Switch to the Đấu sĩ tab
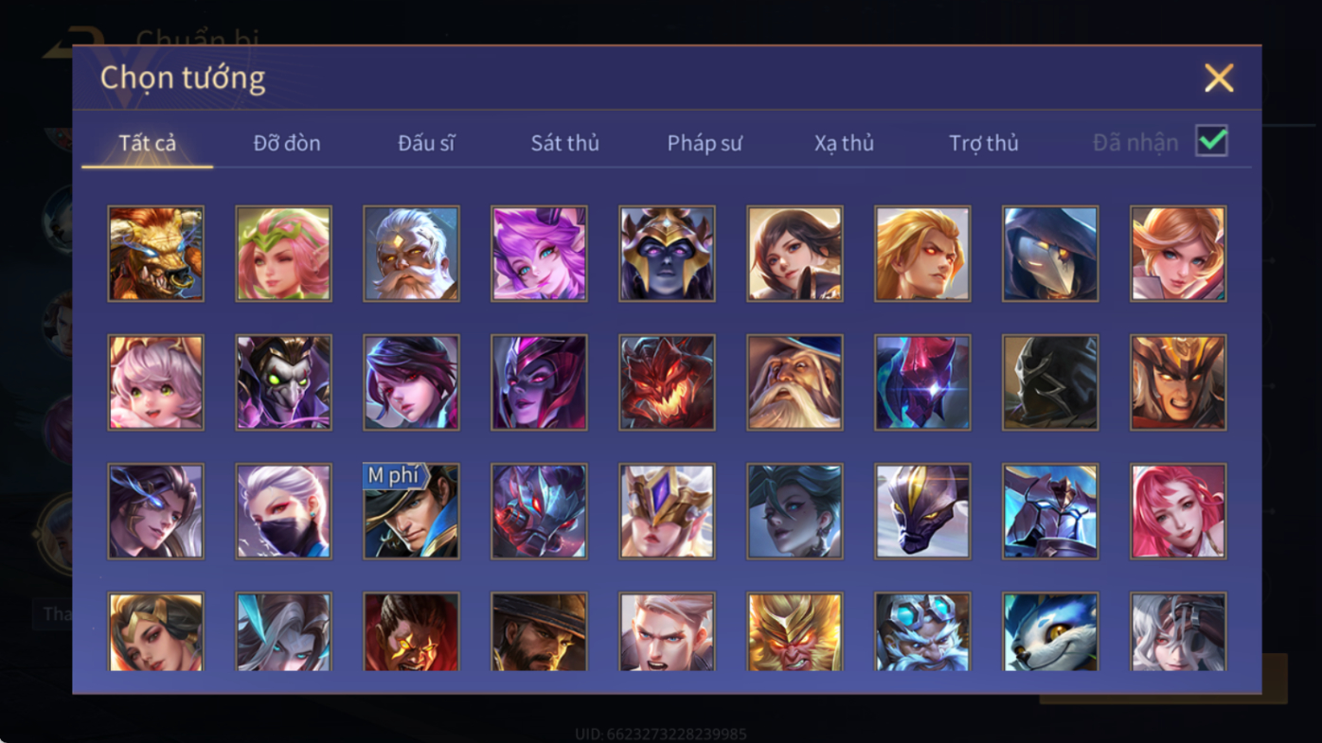Image resolution: width=1322 pixels, height=743 pixels. pyautogui.click(x=426, y=143)
